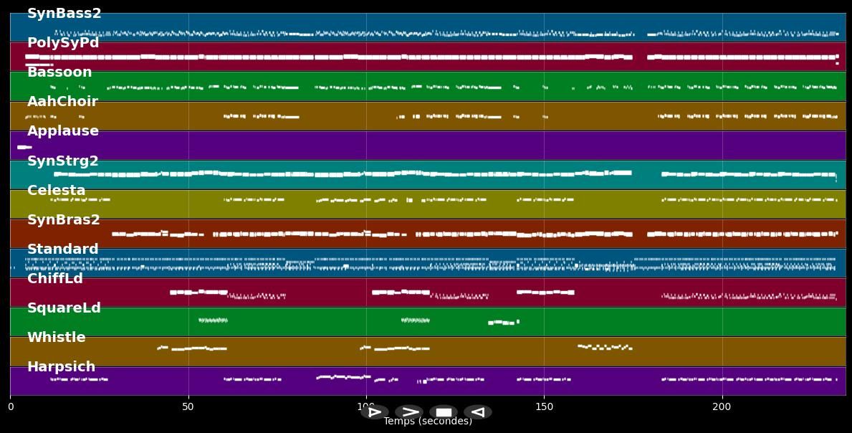Click the 150 seconds tick on time axis
The width and height of the screenshot is (852, 433).
tap(544, 406)
